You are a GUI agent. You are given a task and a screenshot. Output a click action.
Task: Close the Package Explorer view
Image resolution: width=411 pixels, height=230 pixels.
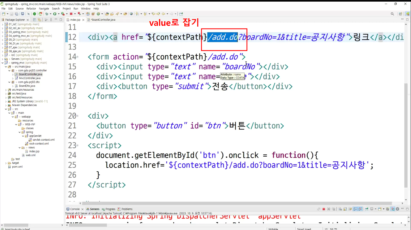click(x=28, y=20)
